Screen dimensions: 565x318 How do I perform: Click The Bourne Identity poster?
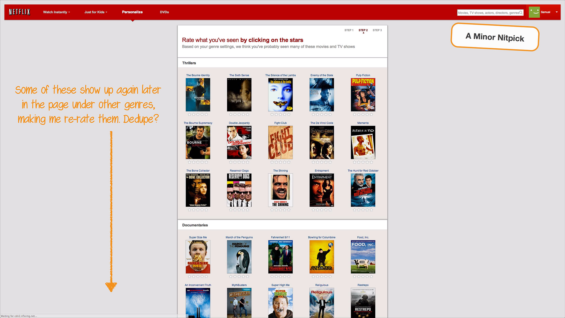tap(198, 95)
